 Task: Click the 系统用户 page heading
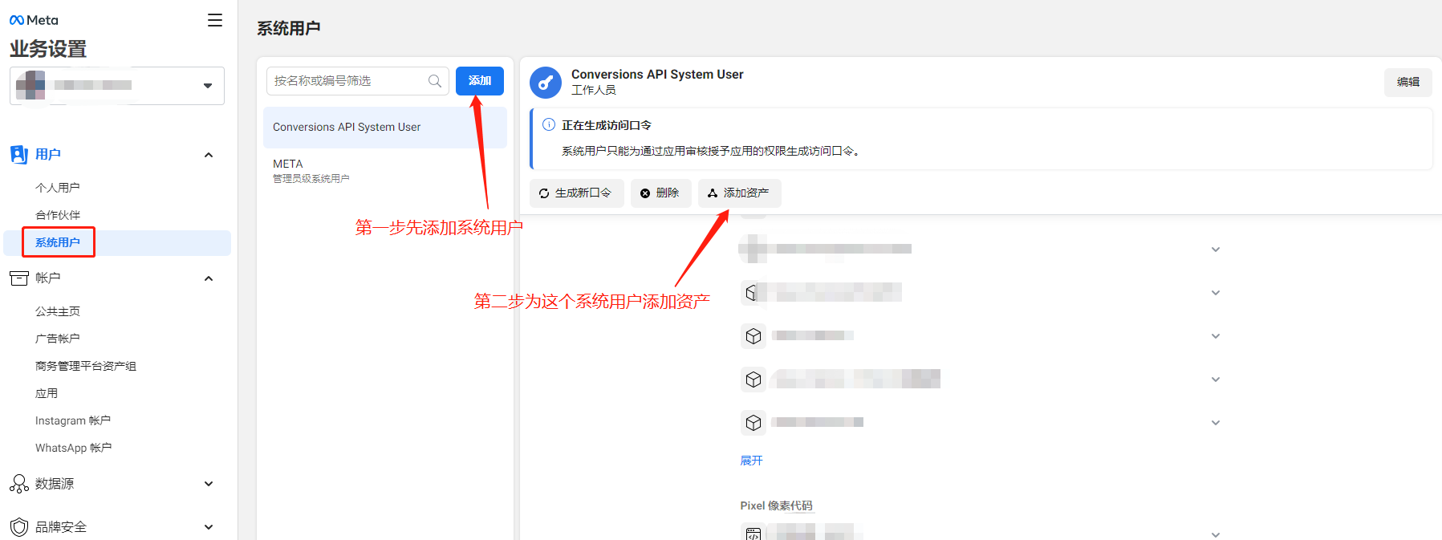tap(289, 29)
